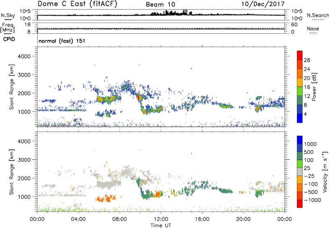Viewport: 329px width, 228px height.
Task: Click the '16:00' time tick label
Action: point(202,219)
